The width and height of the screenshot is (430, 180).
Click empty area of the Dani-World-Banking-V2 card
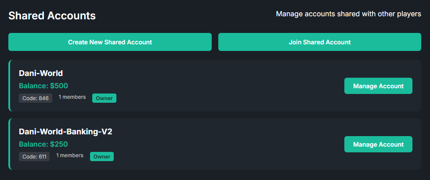(228, 144)
